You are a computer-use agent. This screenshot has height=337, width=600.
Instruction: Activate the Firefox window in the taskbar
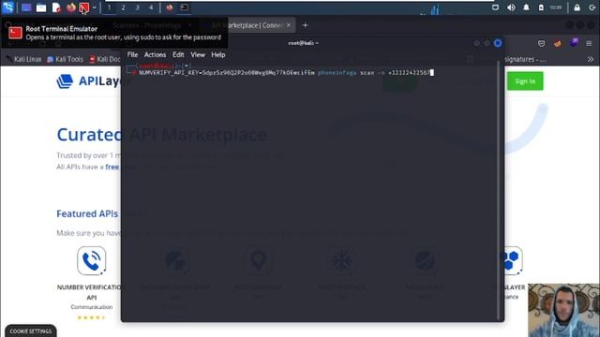coord(170,7)
